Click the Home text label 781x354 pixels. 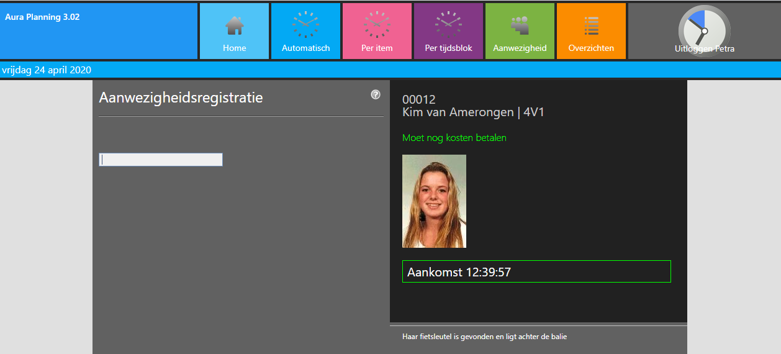coord(234,48)
